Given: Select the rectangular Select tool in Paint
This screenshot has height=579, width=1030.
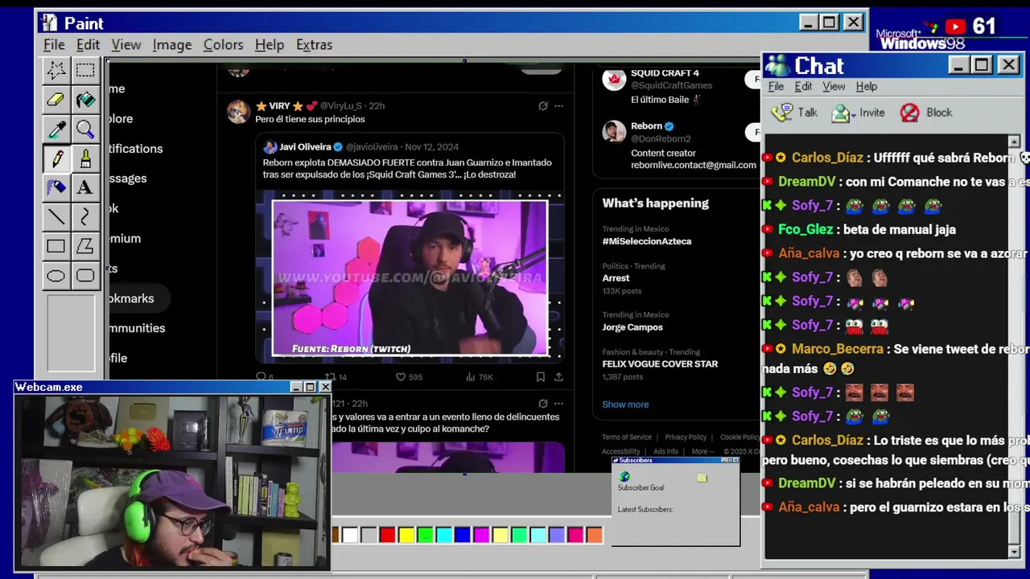Looking at the screenshot, I should pyautogui.click(x=84, y=70).
